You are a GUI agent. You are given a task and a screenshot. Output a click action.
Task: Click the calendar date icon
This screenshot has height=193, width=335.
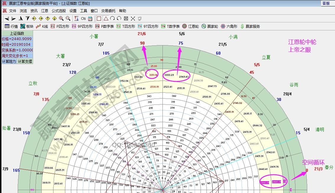90,18
